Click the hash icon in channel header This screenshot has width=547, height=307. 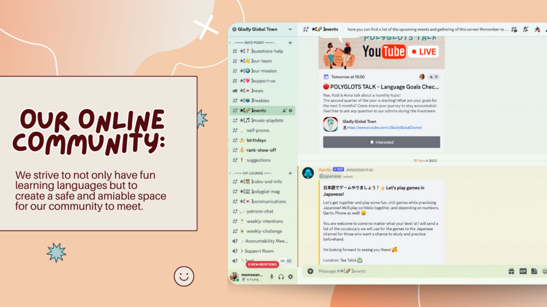[305, 29]
